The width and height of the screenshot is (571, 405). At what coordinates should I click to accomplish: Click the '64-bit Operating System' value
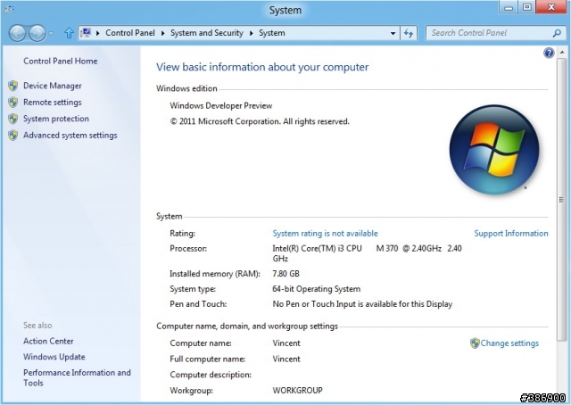(316, 289)
